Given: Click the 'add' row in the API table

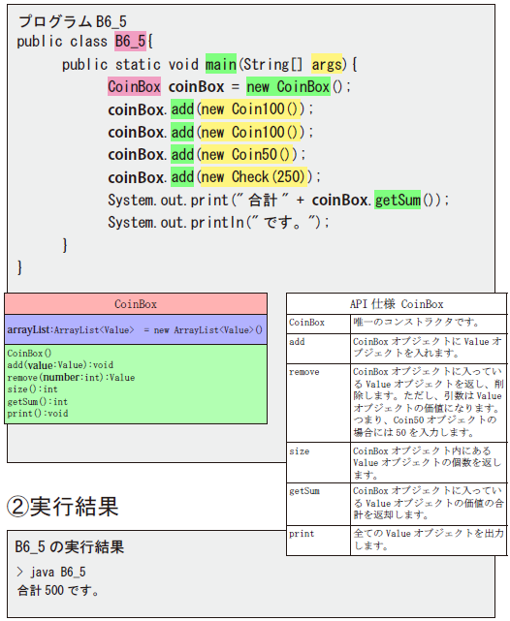Looking at the screenshot, I should [397, 349].
